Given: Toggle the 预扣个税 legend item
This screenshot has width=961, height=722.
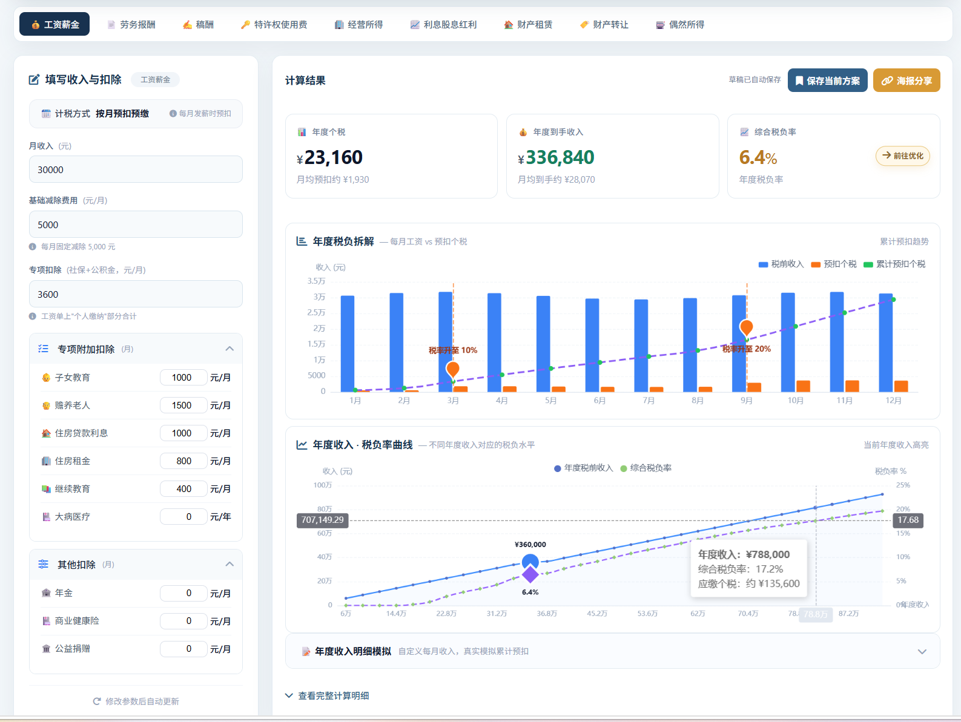Looking at the screenshot, I should tap(834, 264).
